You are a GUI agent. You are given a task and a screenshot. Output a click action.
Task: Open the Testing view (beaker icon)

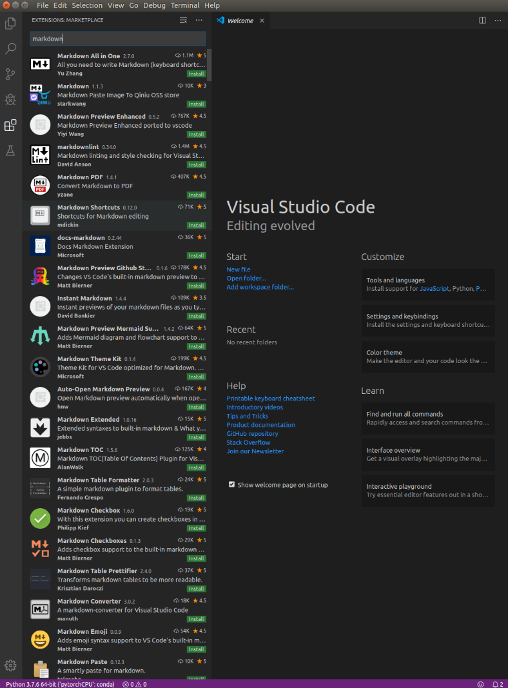[10, 150]
